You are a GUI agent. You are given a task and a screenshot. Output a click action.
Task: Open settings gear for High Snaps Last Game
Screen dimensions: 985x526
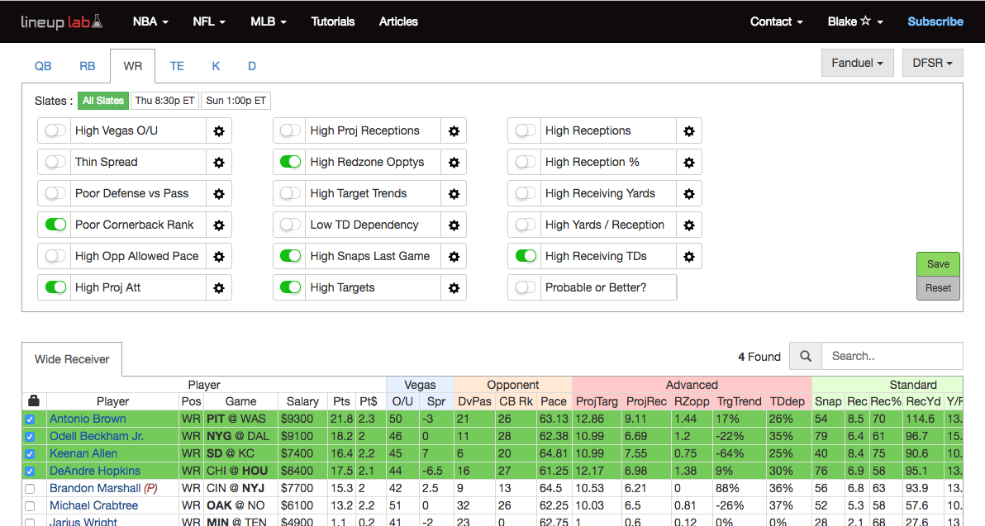tap(454, 257)
